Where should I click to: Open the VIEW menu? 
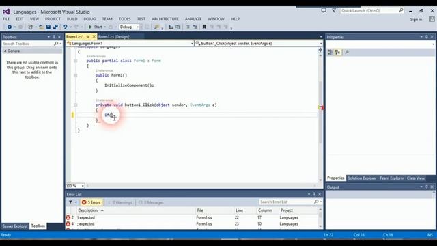point(35,19)
